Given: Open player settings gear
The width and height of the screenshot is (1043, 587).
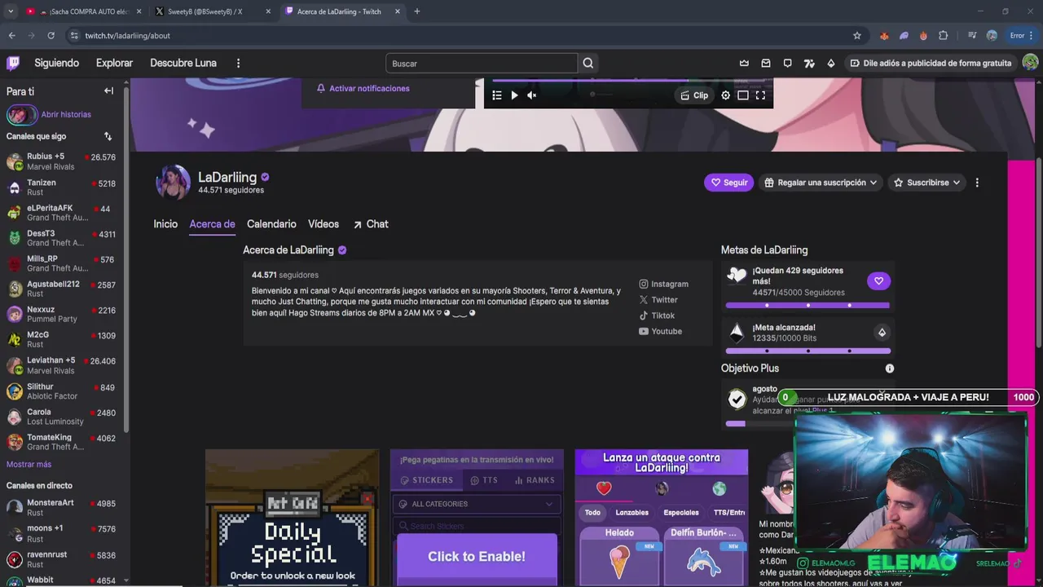Looking at the screenshot, I should (x=725, y=95).
